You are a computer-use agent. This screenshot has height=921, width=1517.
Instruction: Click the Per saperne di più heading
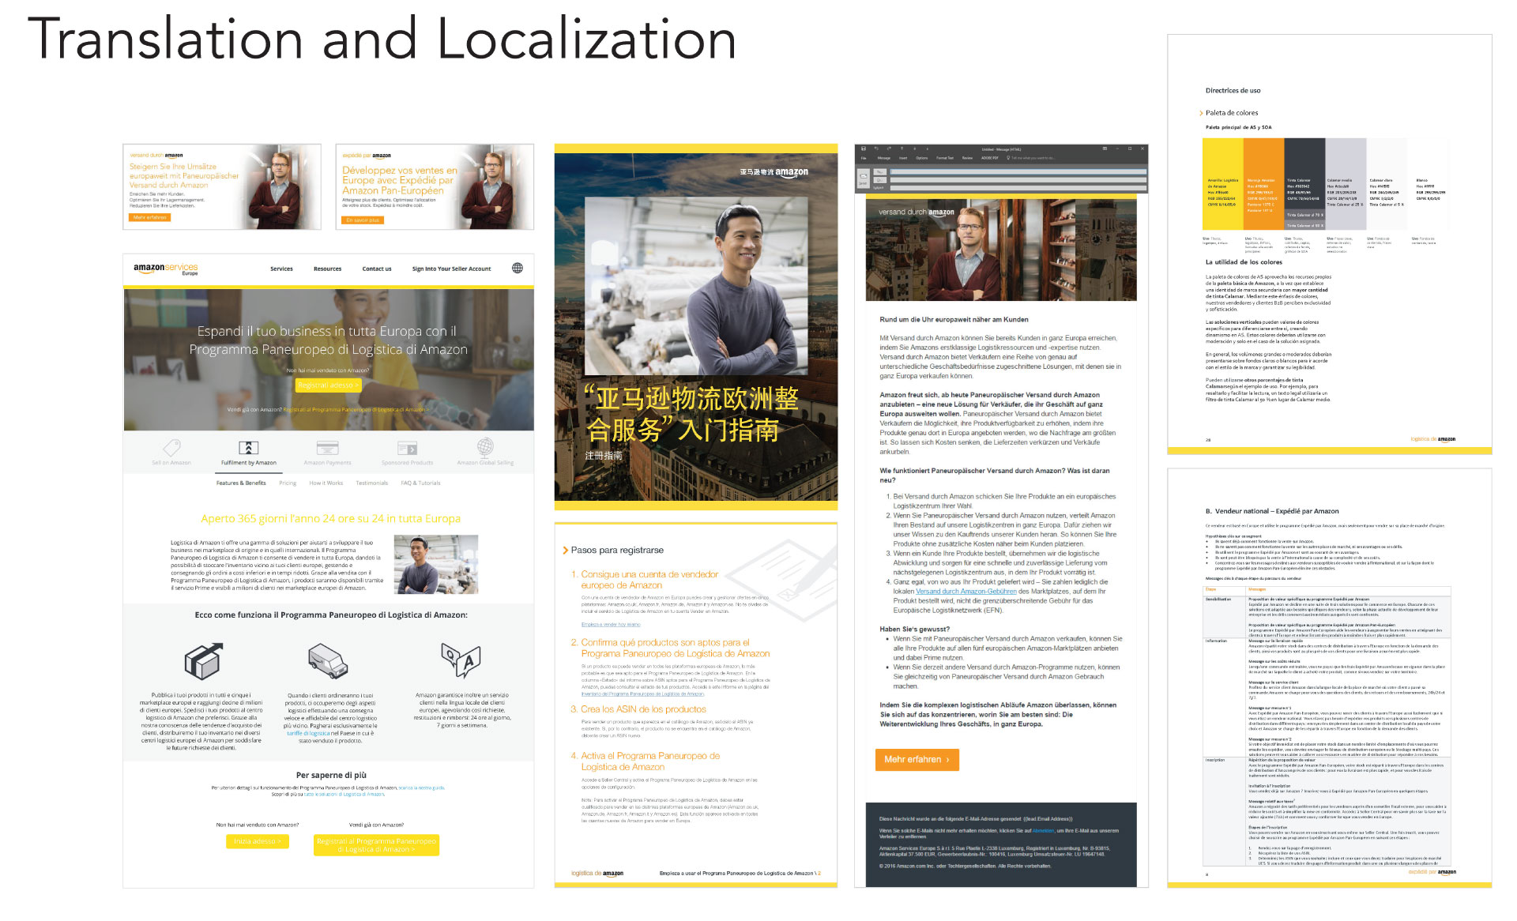(x=331, y=775)
